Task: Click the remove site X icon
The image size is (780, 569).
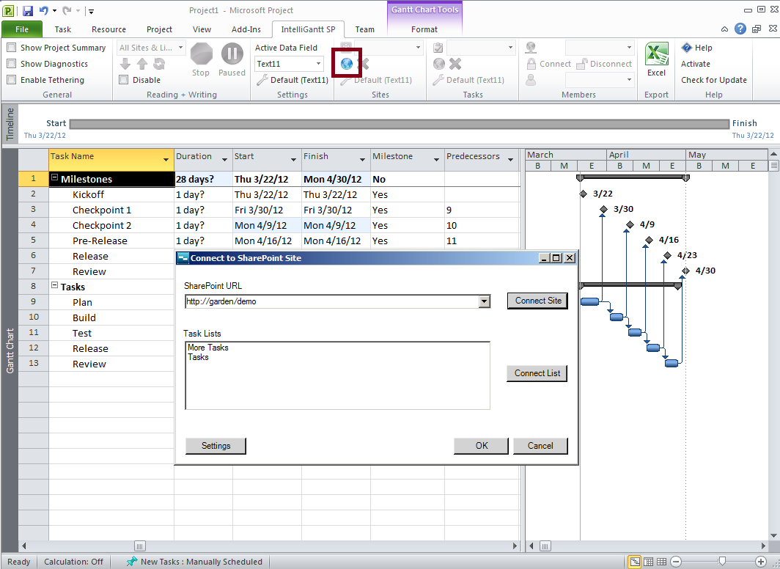Action: [x=364, y=64]
